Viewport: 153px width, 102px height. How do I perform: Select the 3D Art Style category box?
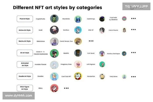point(25,53)
